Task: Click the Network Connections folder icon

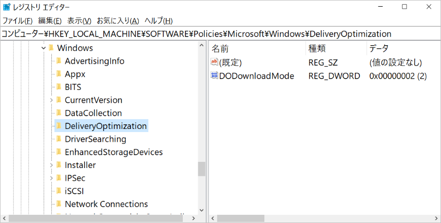Action: pos(59,203)
